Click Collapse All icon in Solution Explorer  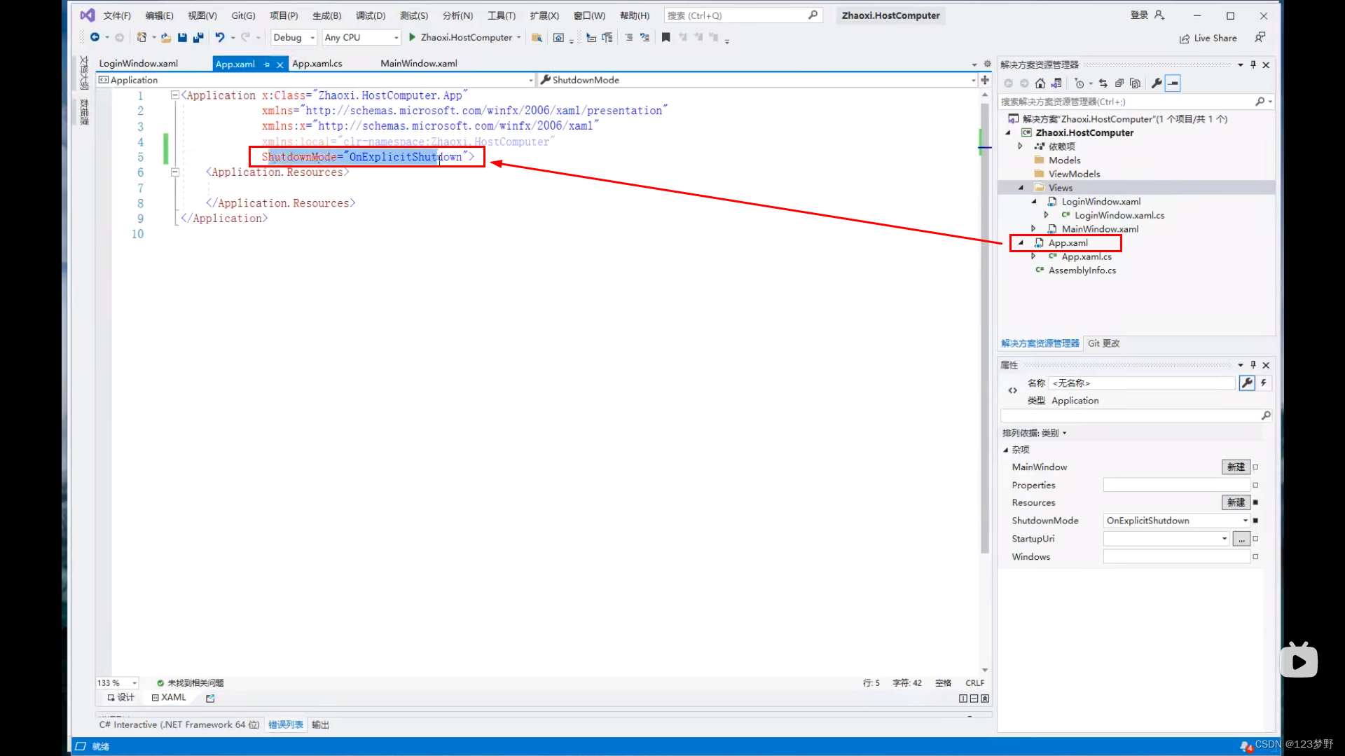[1119, 83]
